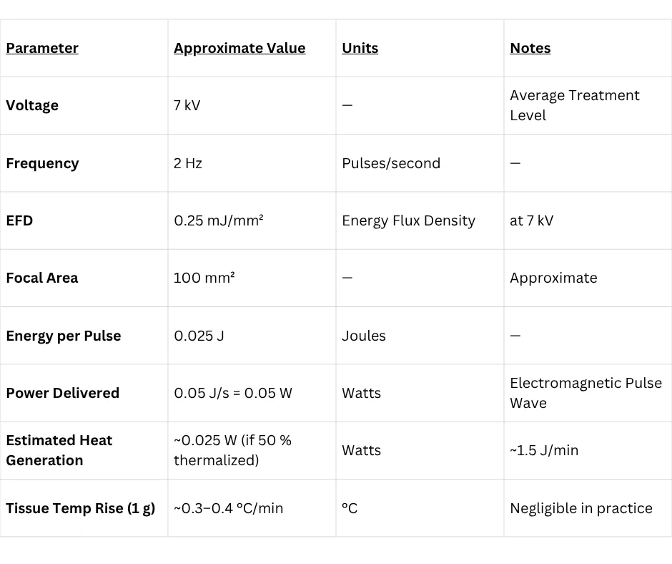The image size is (672, 564).
Task: Click the 7 kV value cell
Action: [187, 106]
